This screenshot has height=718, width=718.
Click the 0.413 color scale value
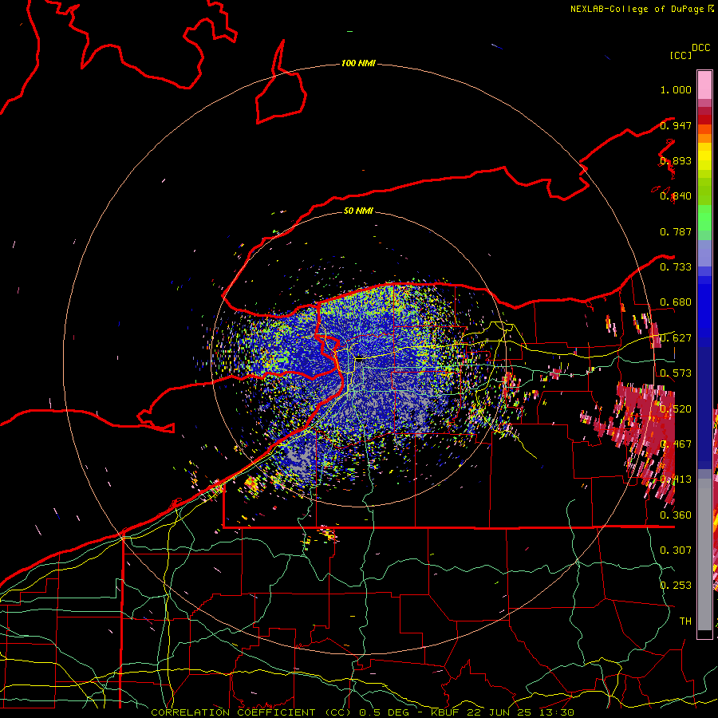[676, 479]
